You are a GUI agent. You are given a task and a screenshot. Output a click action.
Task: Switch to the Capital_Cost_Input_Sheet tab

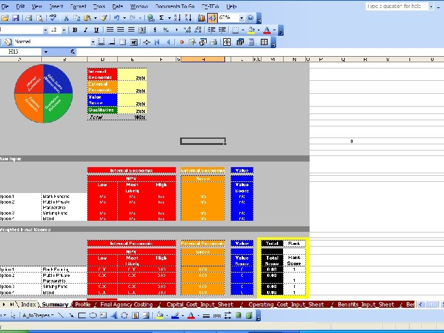point(200,305)
